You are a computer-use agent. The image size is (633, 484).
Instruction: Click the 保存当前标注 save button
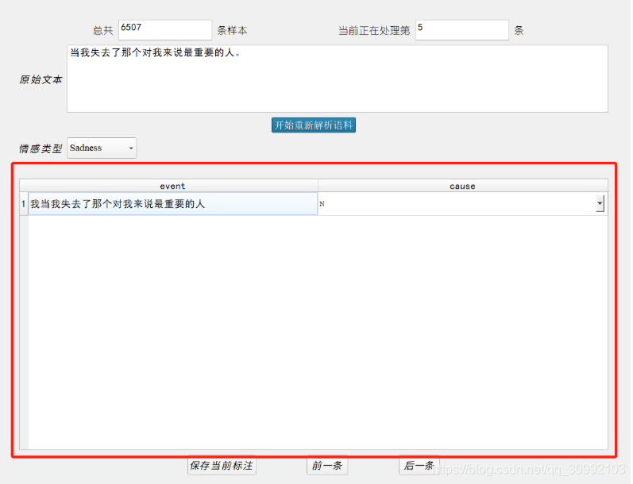pyautogui.click(x=222, y=466)
